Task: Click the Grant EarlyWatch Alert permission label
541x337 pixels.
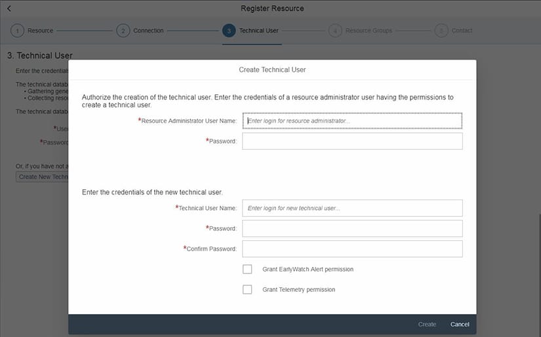Action: point(308,269)
